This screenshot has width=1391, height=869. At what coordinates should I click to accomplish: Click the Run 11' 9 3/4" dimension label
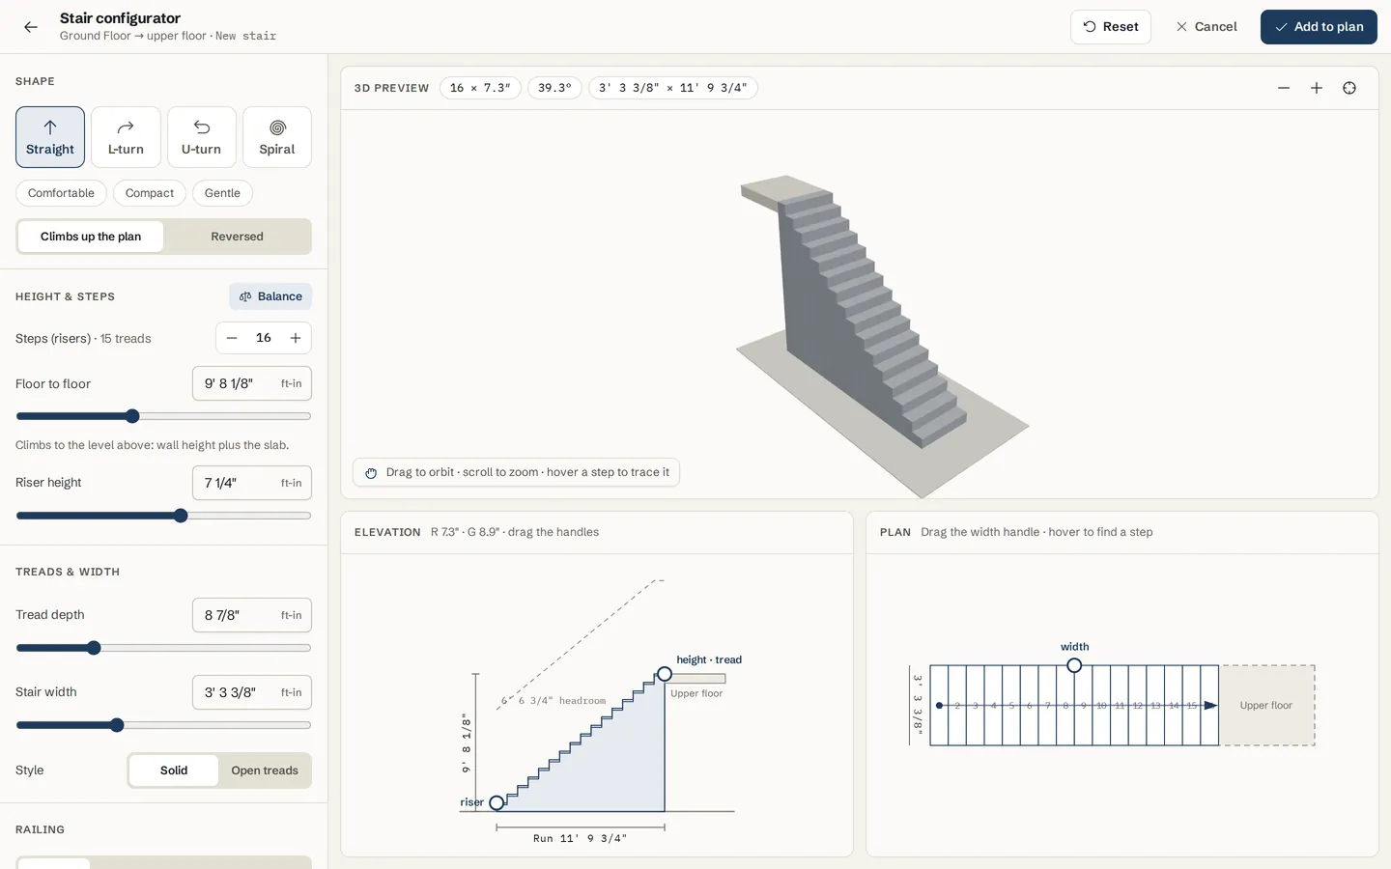pyautogui.click(x=580, y=838)
